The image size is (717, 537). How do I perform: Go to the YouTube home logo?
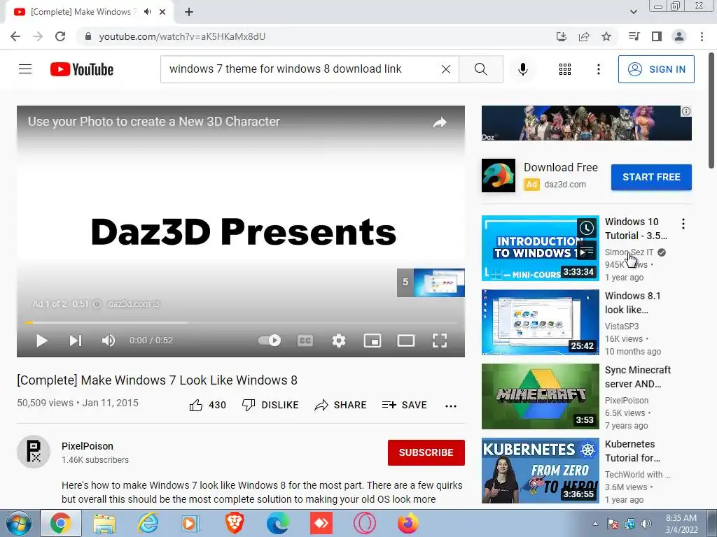[x=82, y=69]
